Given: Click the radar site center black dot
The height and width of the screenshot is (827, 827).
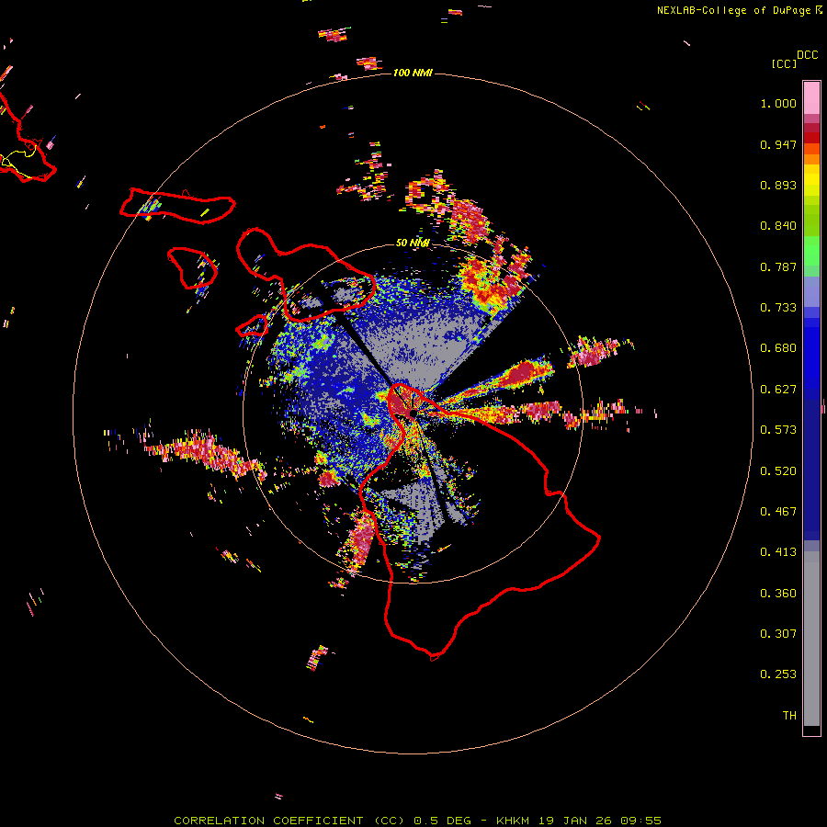Looking at the screenshot, I should [413, 413].
